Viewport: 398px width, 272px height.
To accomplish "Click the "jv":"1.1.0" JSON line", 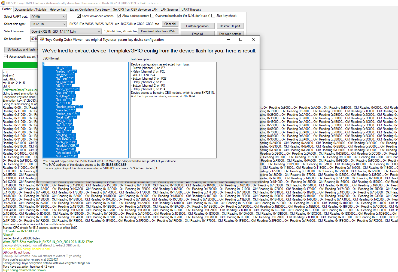I will 64,103.
